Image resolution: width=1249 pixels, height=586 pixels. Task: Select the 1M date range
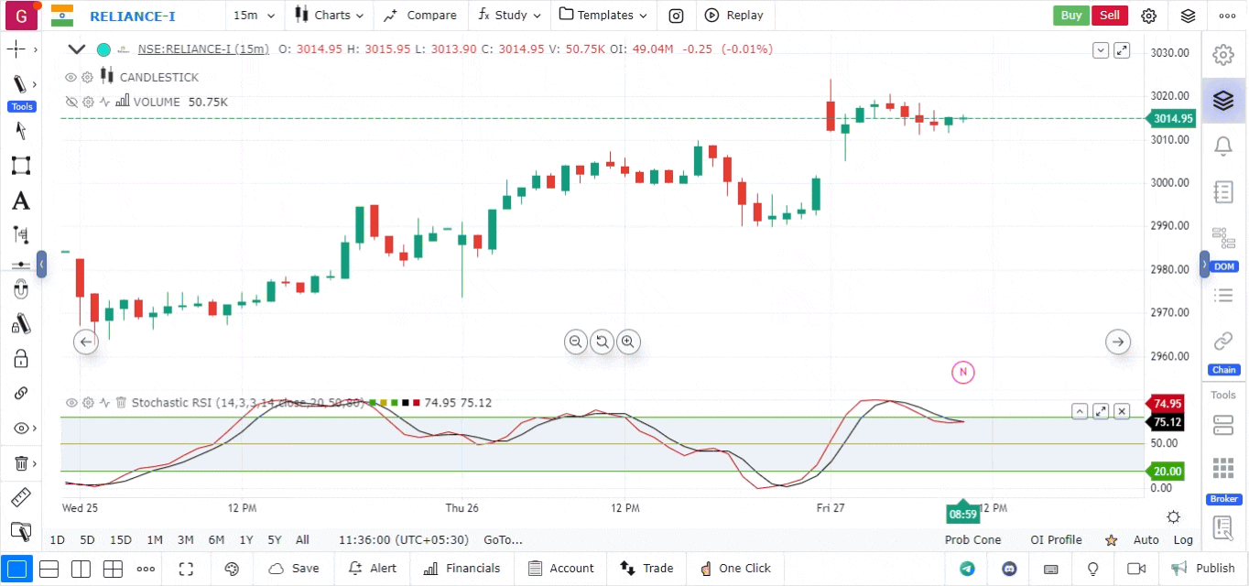(155, 540)
